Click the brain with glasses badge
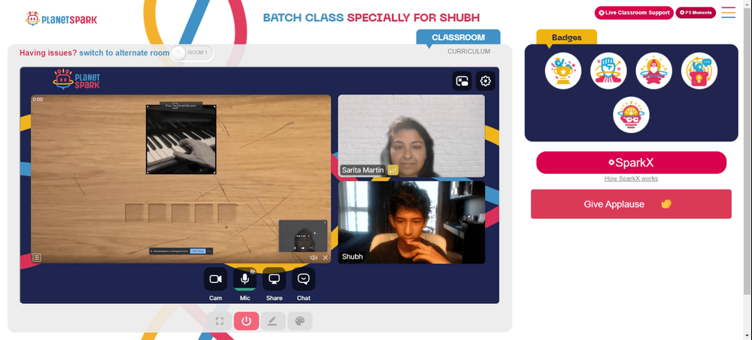The height and width of the screenshot is (340, 752). (x=631, y=115)
